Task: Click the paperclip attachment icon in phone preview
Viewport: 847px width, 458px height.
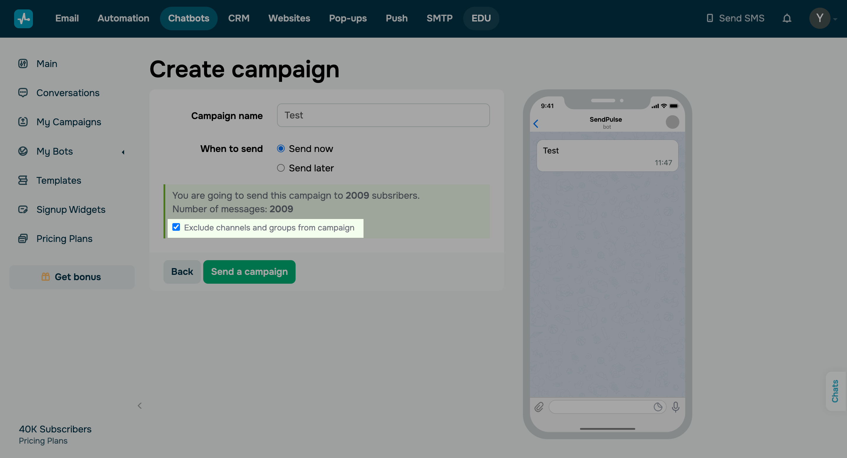Action: click(539, 407)
